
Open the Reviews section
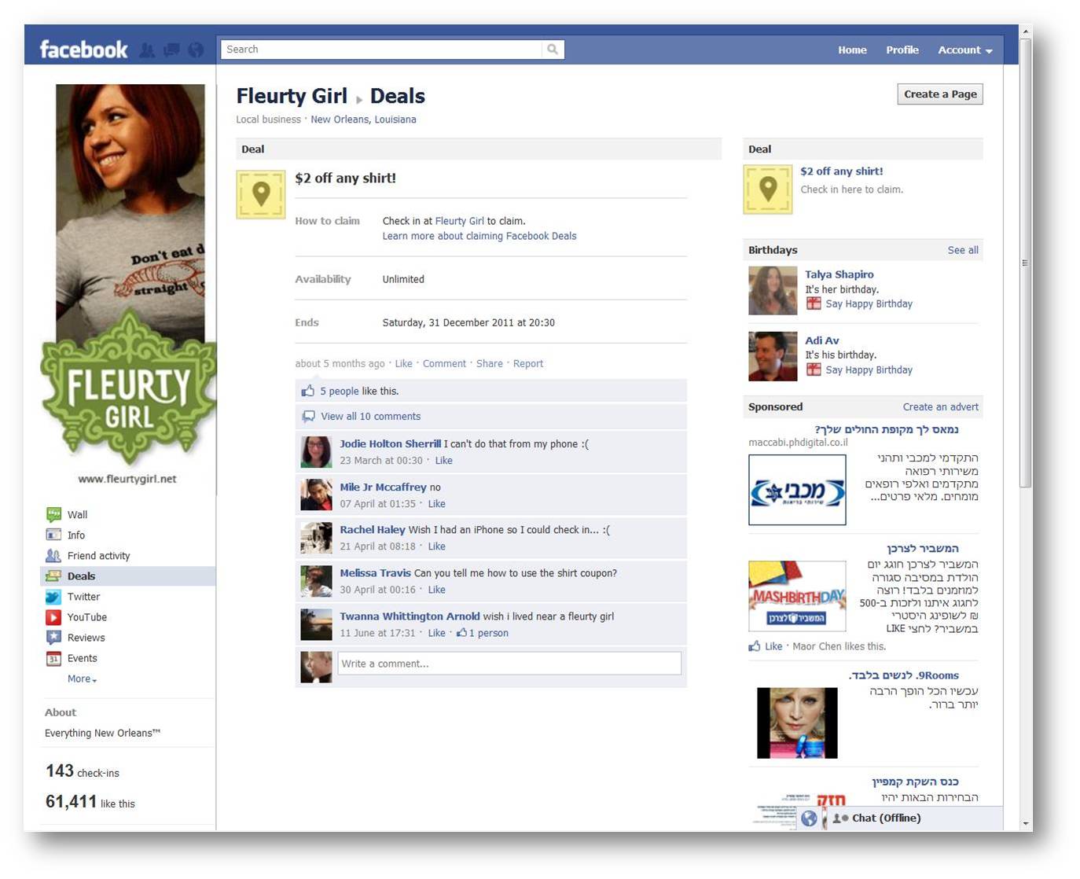coord(86,638)
